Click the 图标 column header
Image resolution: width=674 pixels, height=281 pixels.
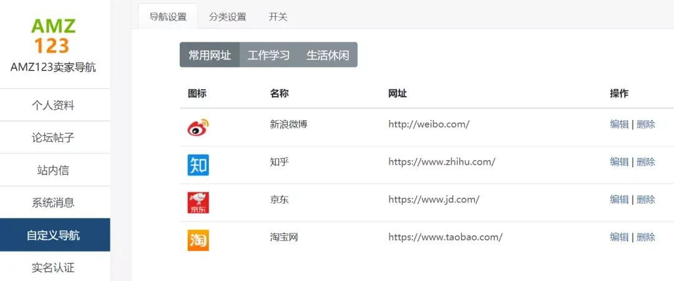point(197,94)
